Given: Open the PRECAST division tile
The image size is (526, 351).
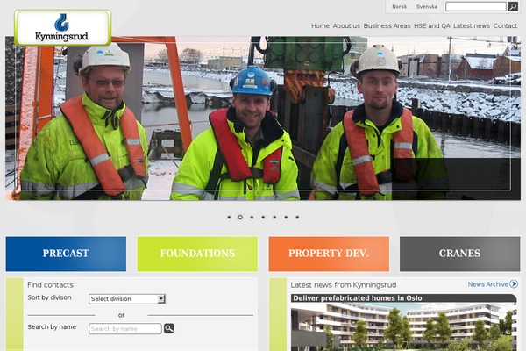Looking at the screenshot, I should click(66, 254).
